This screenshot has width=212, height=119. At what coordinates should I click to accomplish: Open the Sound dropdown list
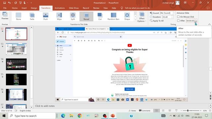pos(174,13)
